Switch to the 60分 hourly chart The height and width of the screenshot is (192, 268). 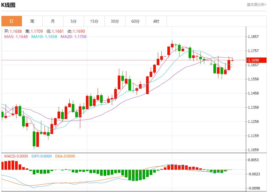click(135, 21)
